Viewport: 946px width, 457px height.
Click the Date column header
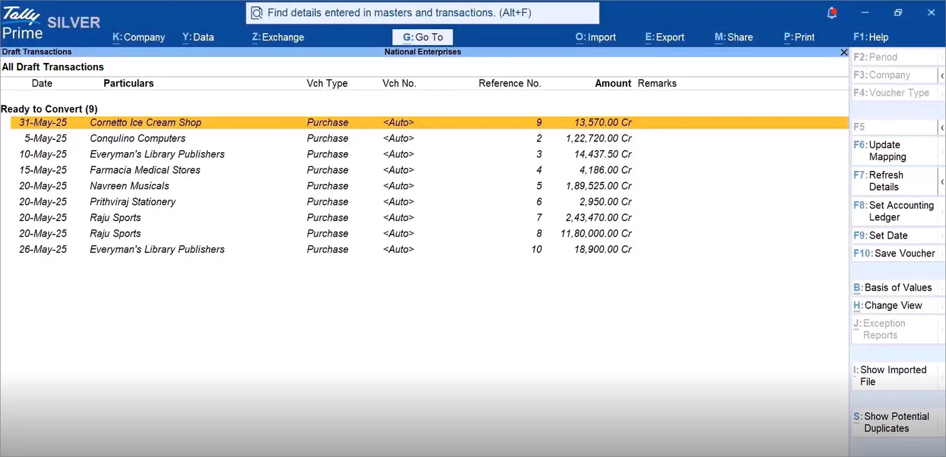42,83
